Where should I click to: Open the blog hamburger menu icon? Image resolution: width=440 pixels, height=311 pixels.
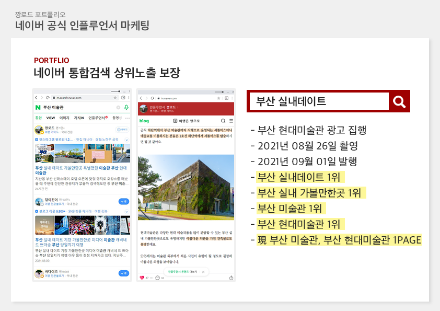[231, 120]
